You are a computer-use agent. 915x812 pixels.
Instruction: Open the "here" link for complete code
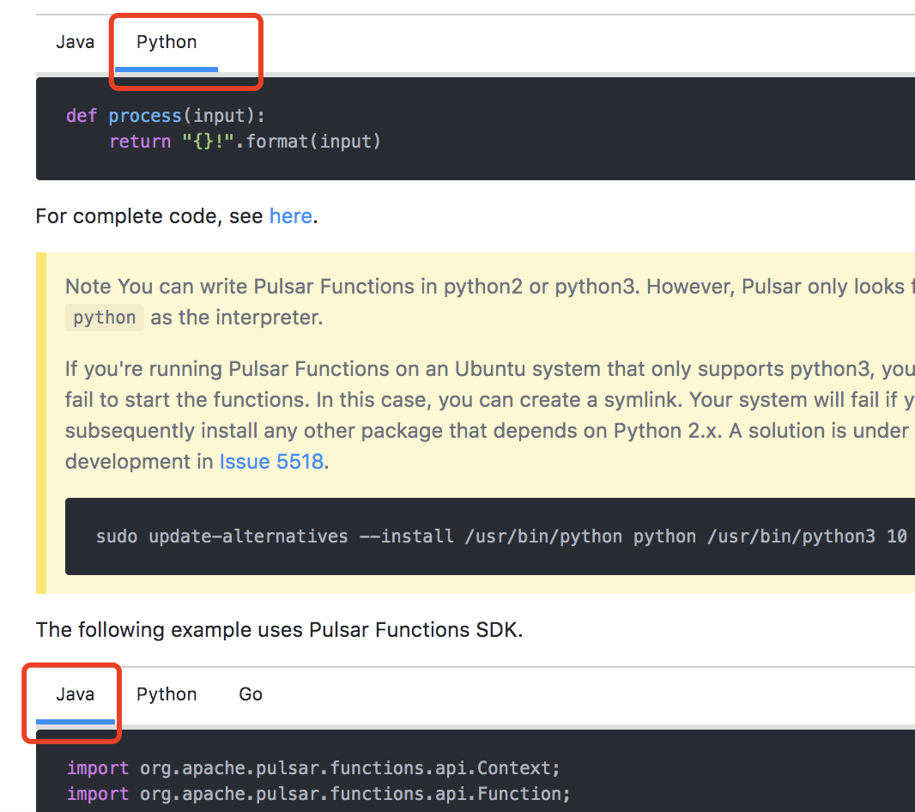290,215
